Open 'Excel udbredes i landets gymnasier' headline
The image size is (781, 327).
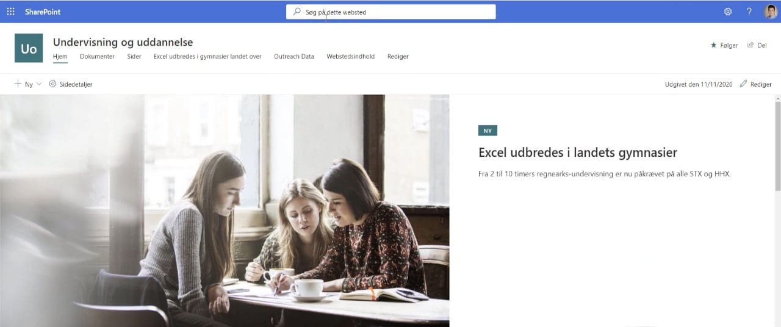(x=578, y=153)
